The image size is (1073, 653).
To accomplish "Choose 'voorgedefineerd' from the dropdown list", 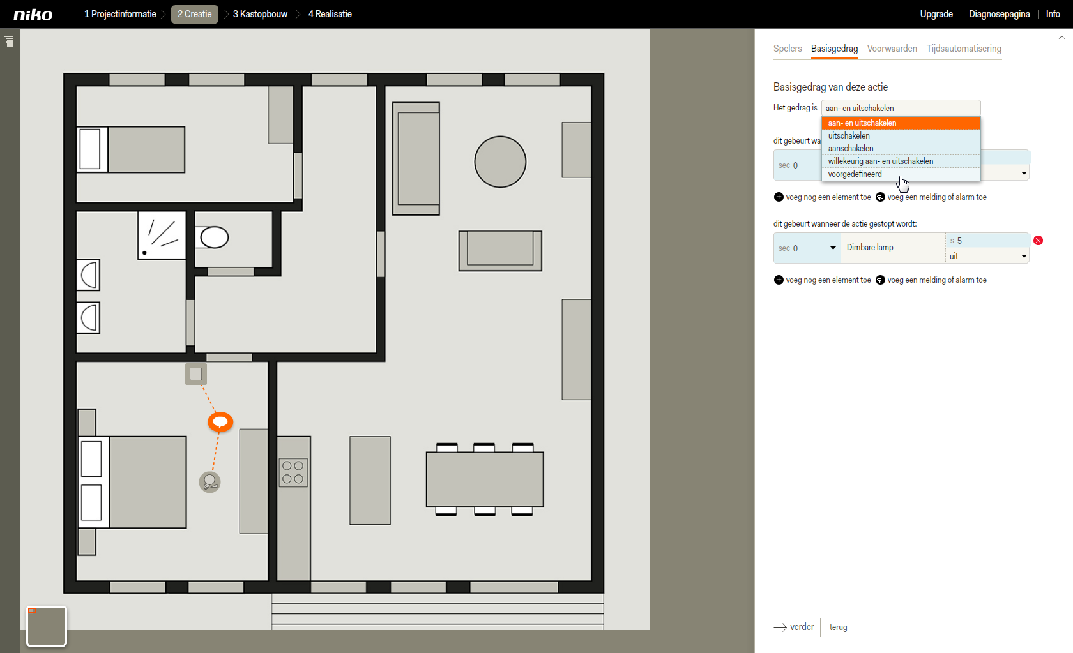I will tap(901, 174).
